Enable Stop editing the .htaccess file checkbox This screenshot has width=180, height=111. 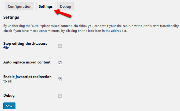60,46
